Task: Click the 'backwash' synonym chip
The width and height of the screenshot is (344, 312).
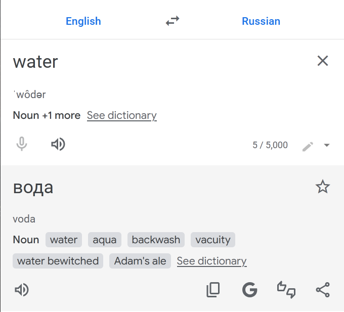Action: 156,240
